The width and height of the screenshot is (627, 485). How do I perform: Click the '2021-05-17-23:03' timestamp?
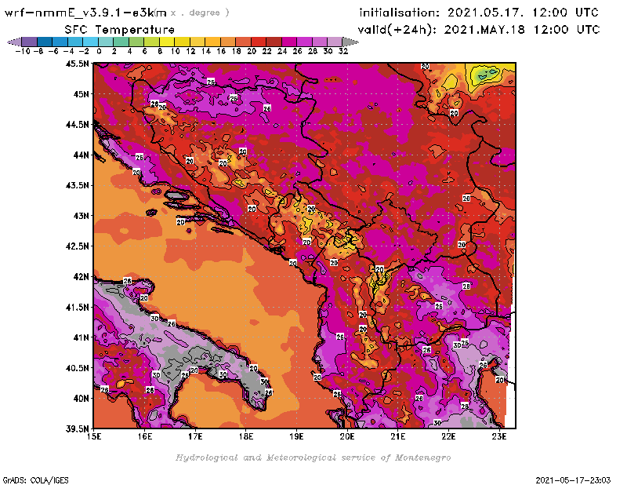click(x=573, y=480)
